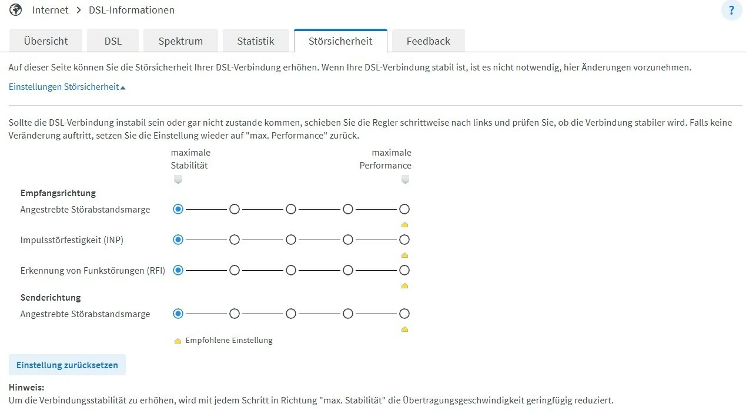Open the Feedback tab

[428, 41]
